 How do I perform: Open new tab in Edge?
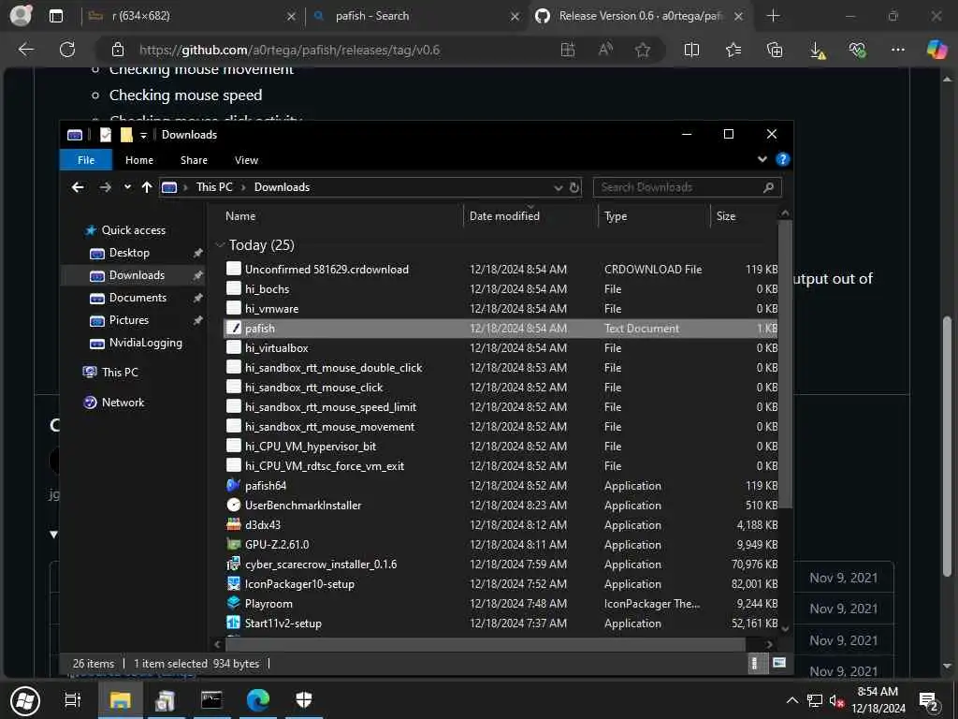[773, 16]
